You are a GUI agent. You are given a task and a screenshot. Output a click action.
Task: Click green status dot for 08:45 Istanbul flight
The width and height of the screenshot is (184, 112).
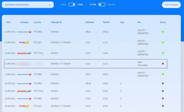tap(163, 32)
